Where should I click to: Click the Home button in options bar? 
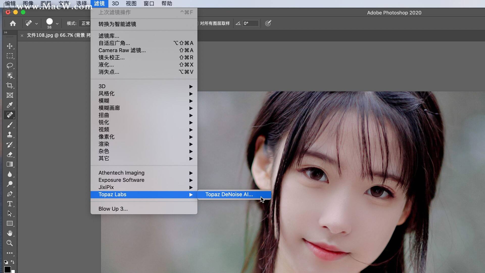tap(13, 24)
